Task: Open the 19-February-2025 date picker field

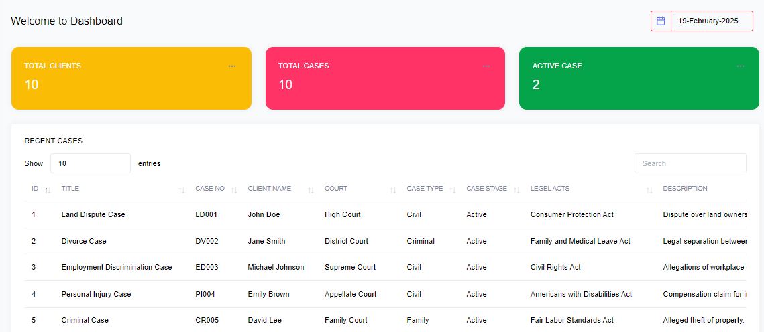Action: (x=711, y=21)
